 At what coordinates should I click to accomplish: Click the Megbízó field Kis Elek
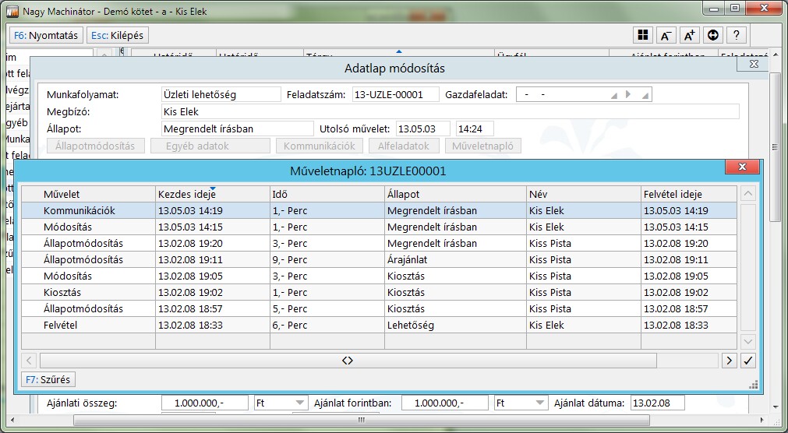451,111
